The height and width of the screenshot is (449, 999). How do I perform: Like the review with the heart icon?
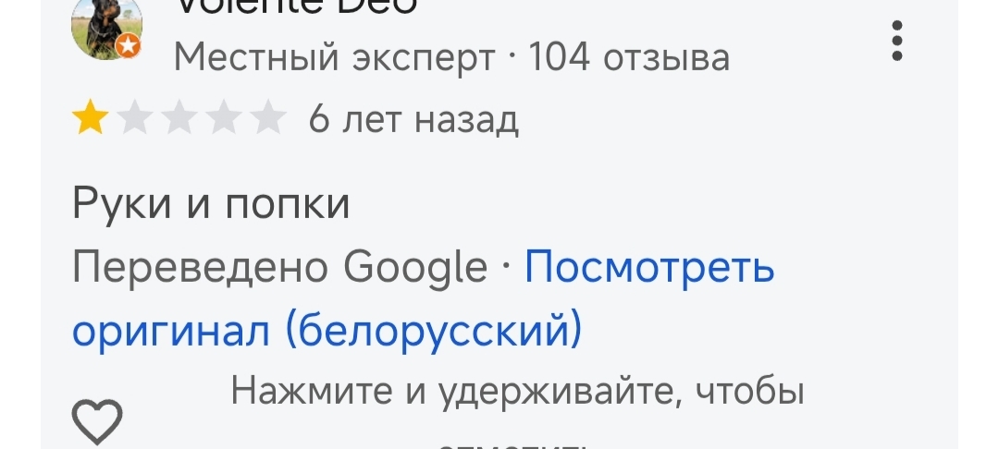tap(97, 421)
